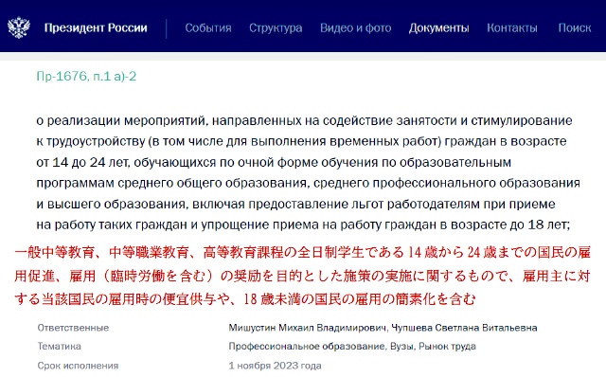Click the Russian coat of arms emblem
Viewport: 606px width, 377px height.
coord(19,27)
